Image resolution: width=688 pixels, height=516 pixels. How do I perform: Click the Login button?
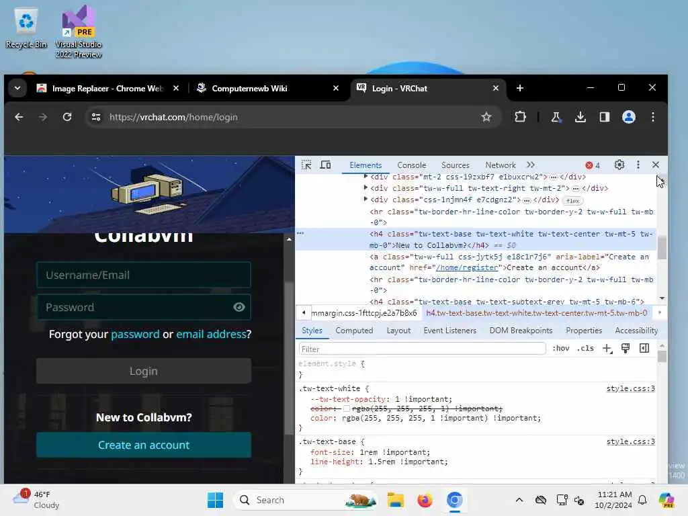[144, 371]
